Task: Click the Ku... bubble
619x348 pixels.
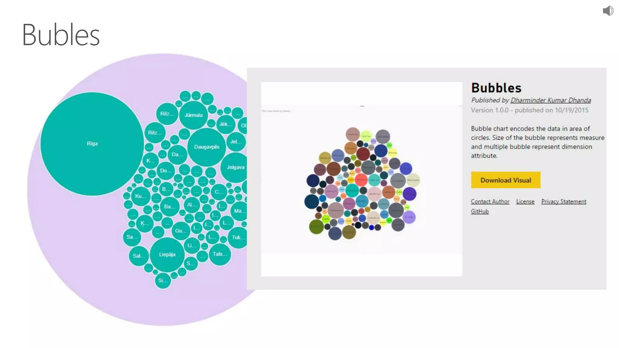Action: pyautogui.click(x=140, y=196)
